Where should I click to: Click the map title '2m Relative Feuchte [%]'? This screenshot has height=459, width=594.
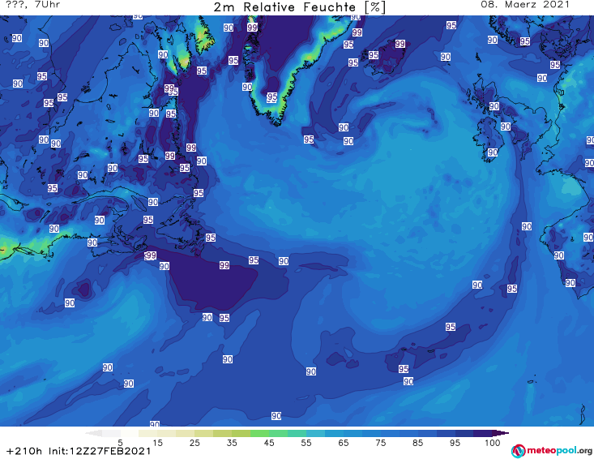pyautogui.click(x=299, y=7)
